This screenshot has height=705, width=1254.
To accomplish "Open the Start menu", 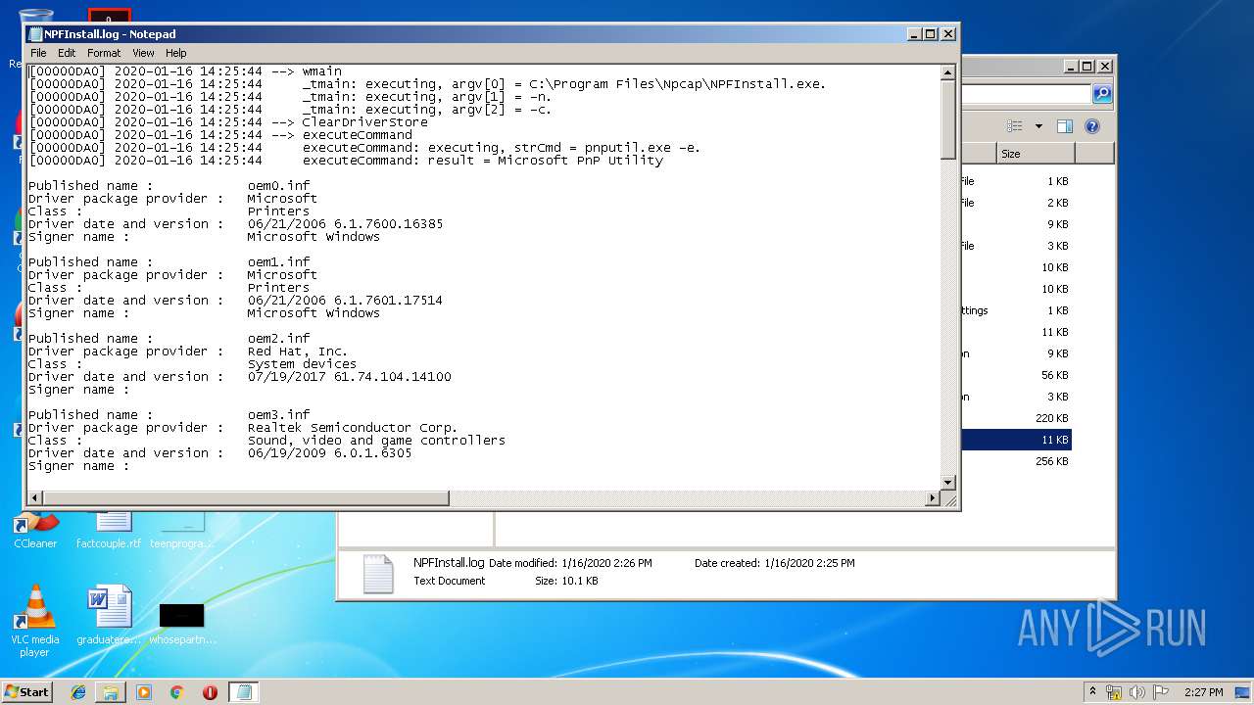I will click(x=27, y=691).
